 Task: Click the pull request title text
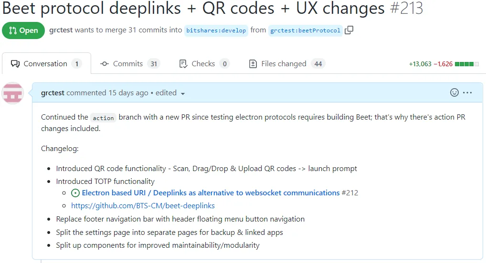tap(193, 9)
